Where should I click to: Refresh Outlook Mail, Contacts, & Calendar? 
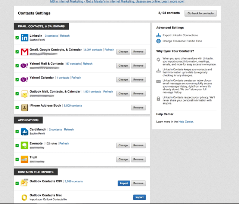[x=108, y=92]
